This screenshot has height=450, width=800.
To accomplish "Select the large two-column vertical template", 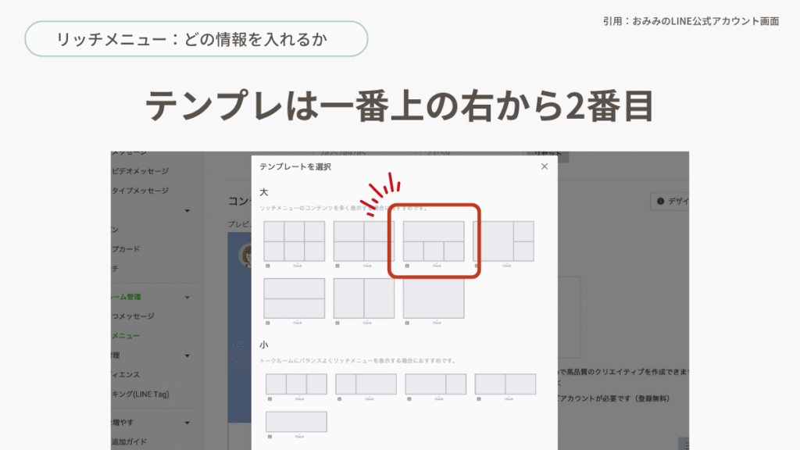I will click(363, 298).
